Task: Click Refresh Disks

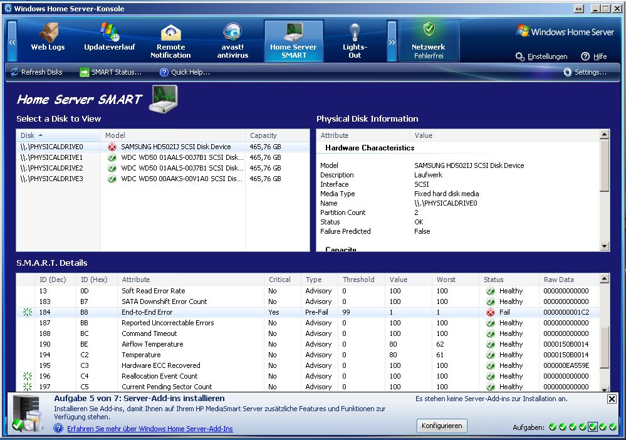Action: 36,72
